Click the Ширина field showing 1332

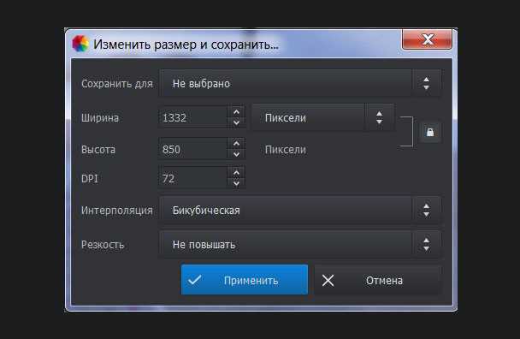[x=193, y=117]
